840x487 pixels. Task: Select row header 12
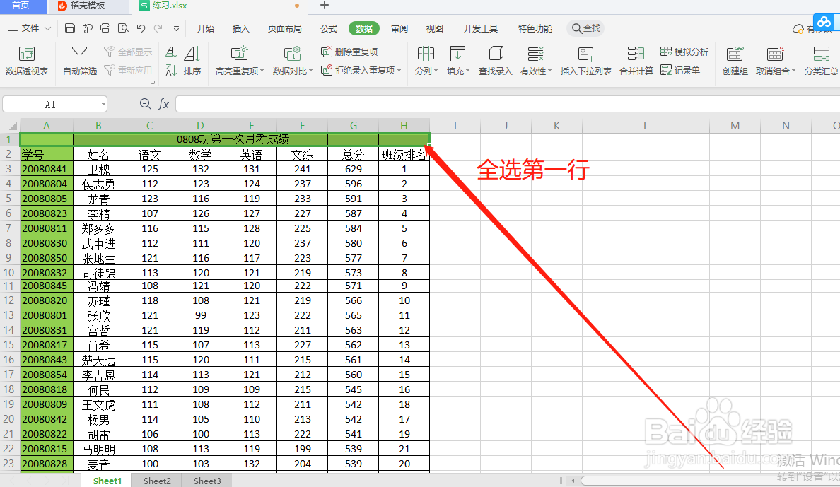click(9, 300)
